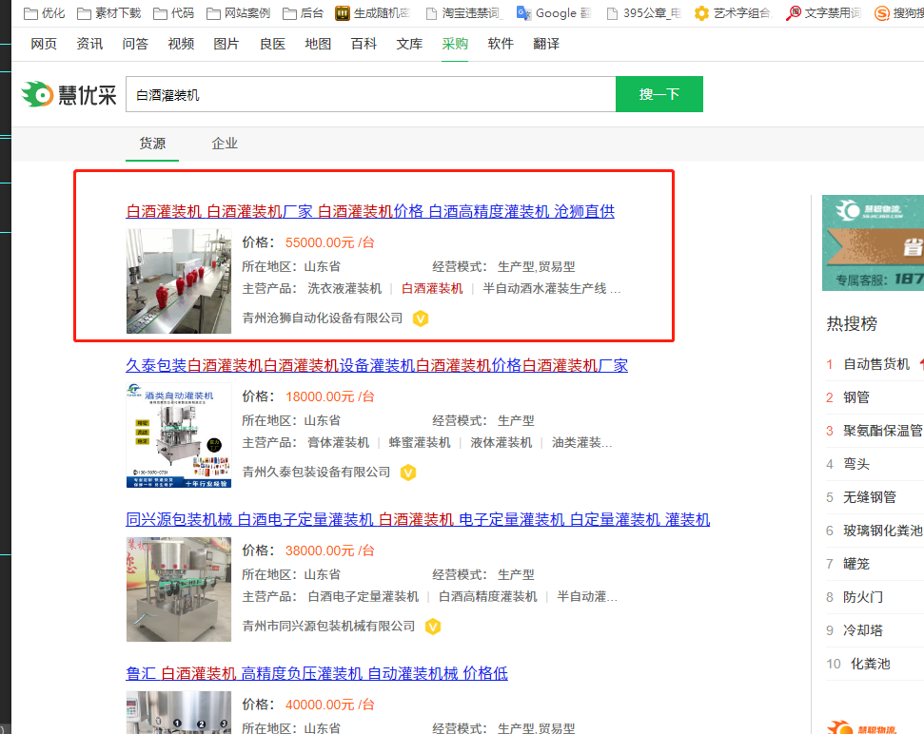Select the 视频 search category
The width and height of the screenshot is (924, 734).
[181, 44]
